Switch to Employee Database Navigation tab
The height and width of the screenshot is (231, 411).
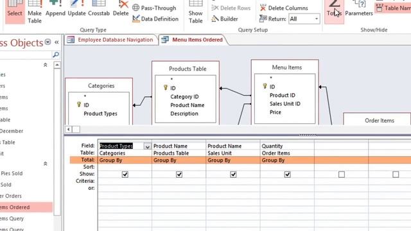[x=112, y=40]
